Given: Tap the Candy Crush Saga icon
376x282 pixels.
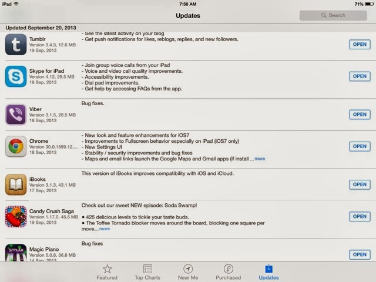Looking at the screenshot, I should (x=16, y=217).
